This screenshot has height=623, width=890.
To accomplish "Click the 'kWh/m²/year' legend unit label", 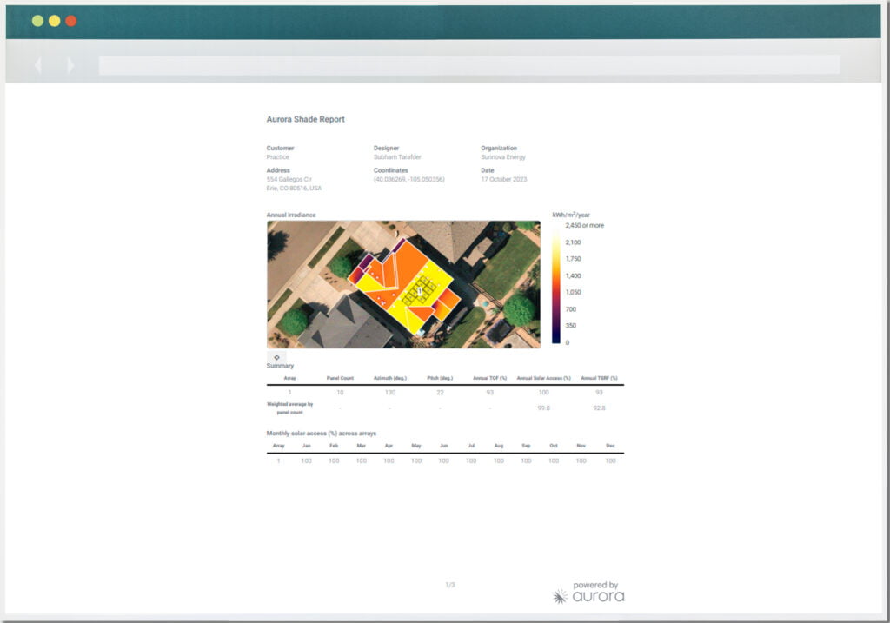I will [x=571, y=215].
